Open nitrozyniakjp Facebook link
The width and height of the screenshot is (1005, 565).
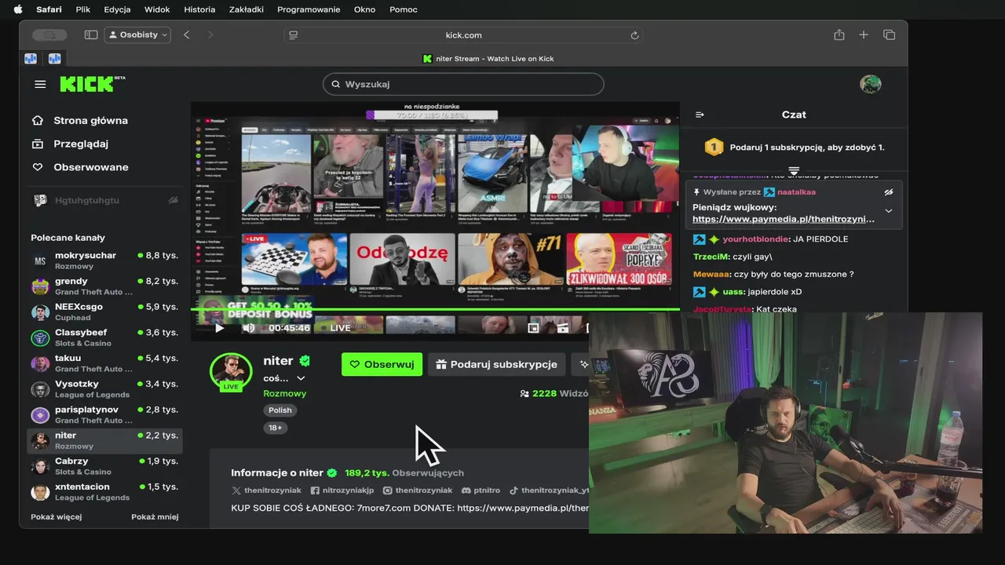[x=342, y=490]
